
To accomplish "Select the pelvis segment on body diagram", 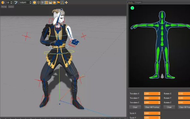I will point(162,44).
